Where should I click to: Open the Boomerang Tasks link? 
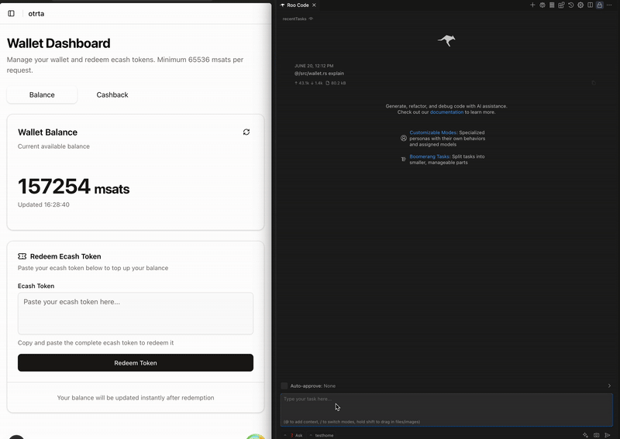tap(429, 156)
